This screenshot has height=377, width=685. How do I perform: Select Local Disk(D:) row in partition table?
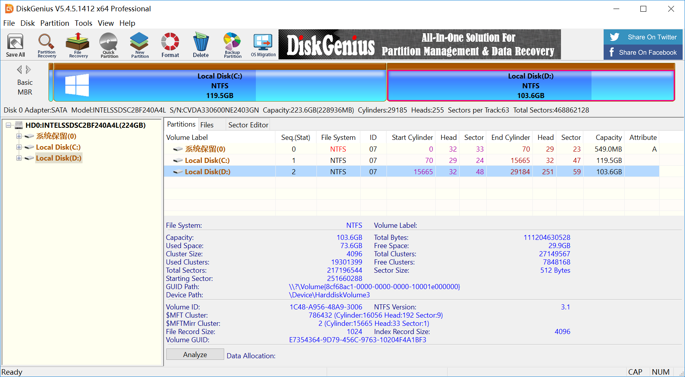412,172
